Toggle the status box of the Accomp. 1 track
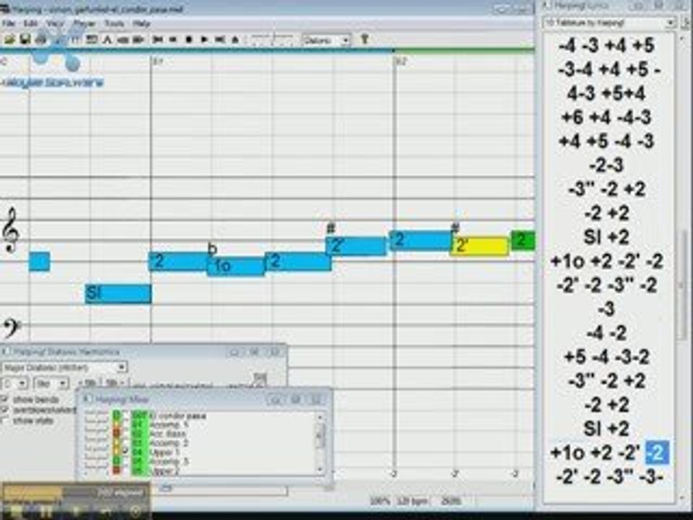 (x=117, y=425)
